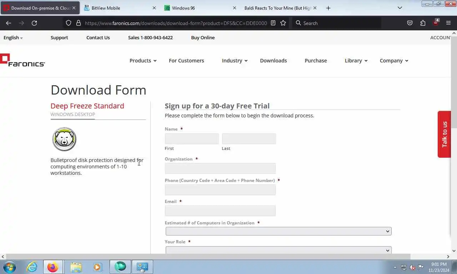The image size is (457, 274).
Task: Click Sales 1-800-943-6422 link
Action: click(150, 37)
